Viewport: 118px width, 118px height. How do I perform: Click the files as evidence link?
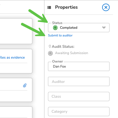12,58
